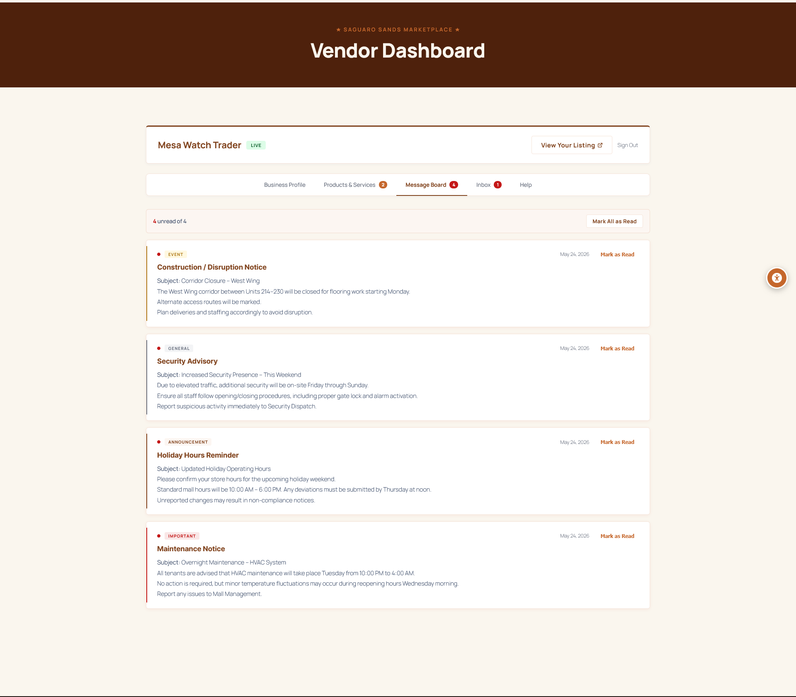
Task: Click the red unread dot on Construction notice
Action: click(x=159, y=254)
